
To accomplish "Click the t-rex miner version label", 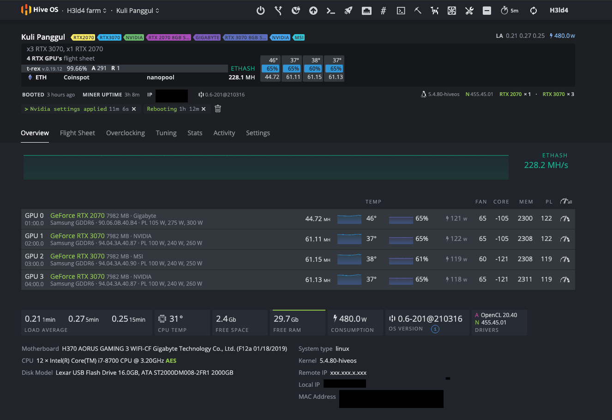I will (x=44, y=68).
